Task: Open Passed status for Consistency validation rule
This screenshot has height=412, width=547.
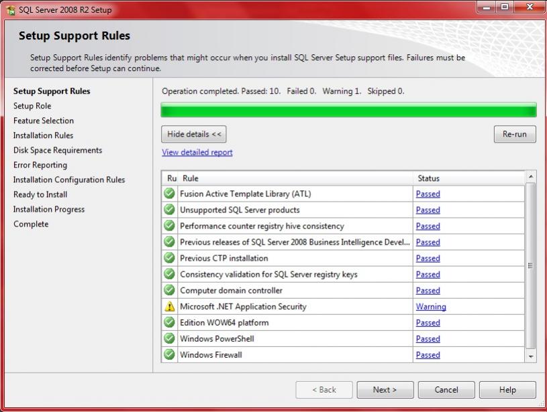Action: click(428, 275)
